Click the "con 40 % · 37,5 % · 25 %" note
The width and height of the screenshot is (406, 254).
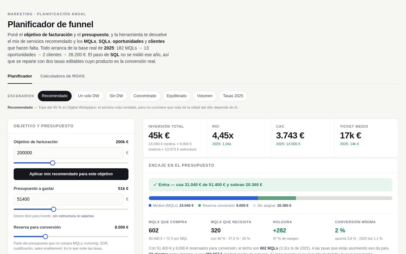coord(231,238)
